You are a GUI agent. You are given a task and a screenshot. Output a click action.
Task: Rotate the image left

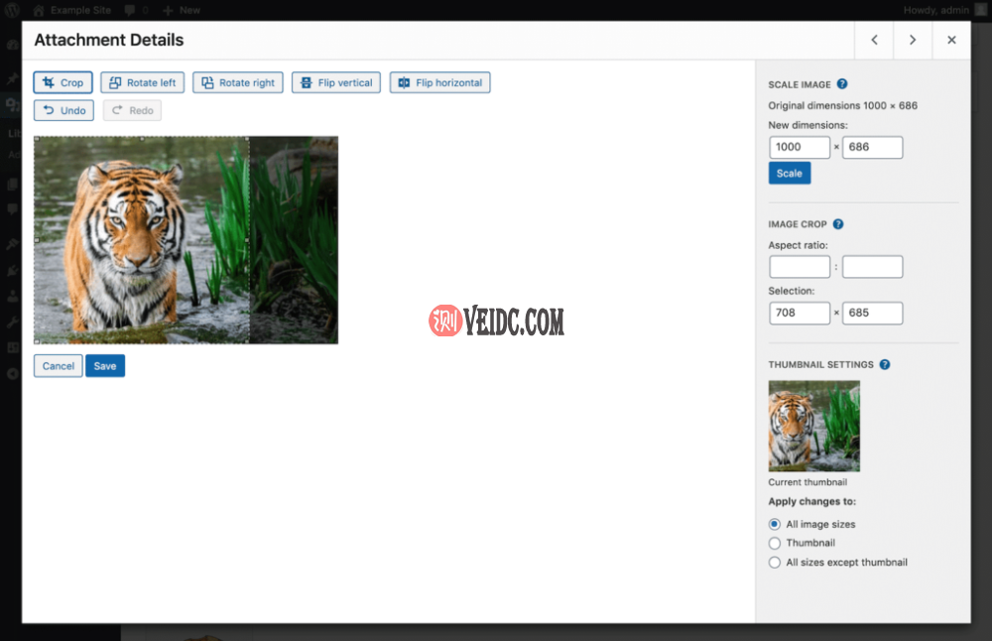[142, 82]
